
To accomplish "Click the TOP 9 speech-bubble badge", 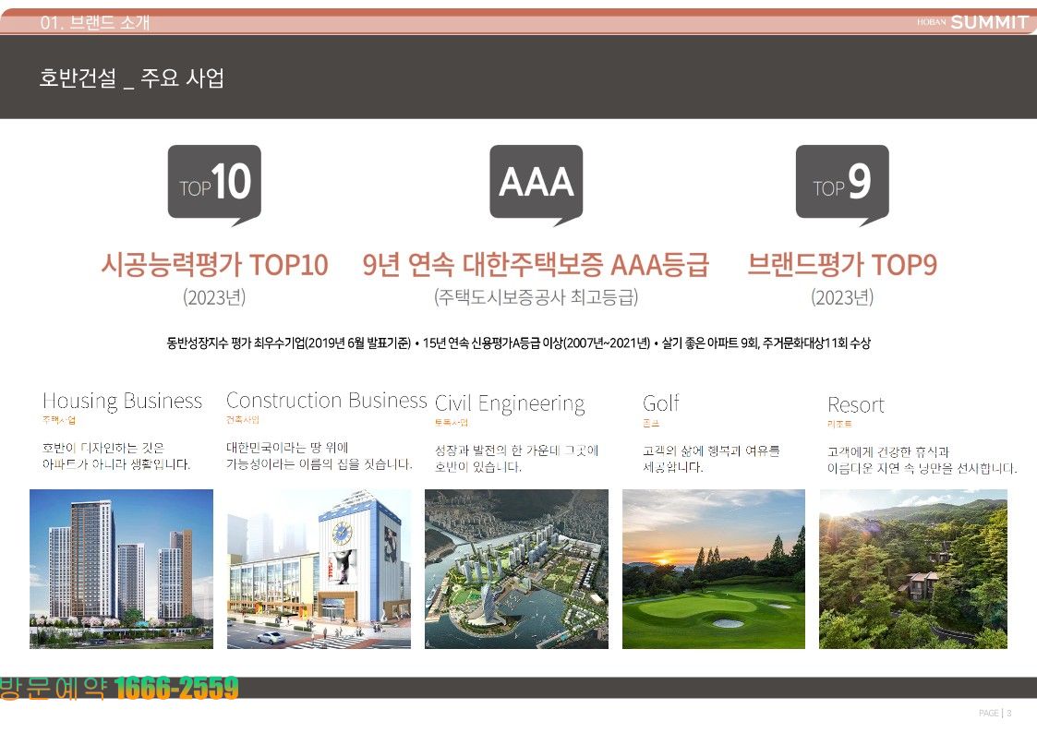I will click(x=842, y=185).
